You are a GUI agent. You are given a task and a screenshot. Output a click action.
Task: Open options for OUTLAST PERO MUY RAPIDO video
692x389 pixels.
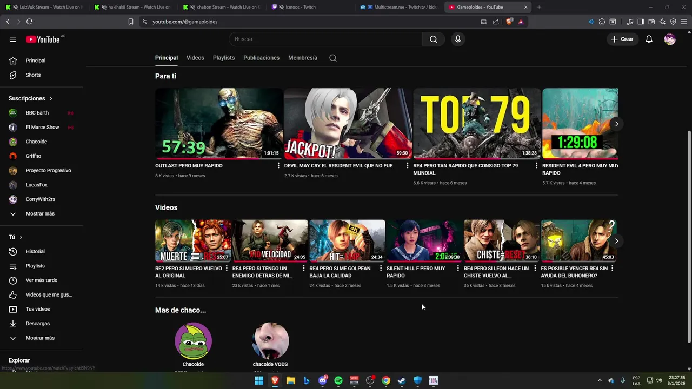[x=278, y=165]
